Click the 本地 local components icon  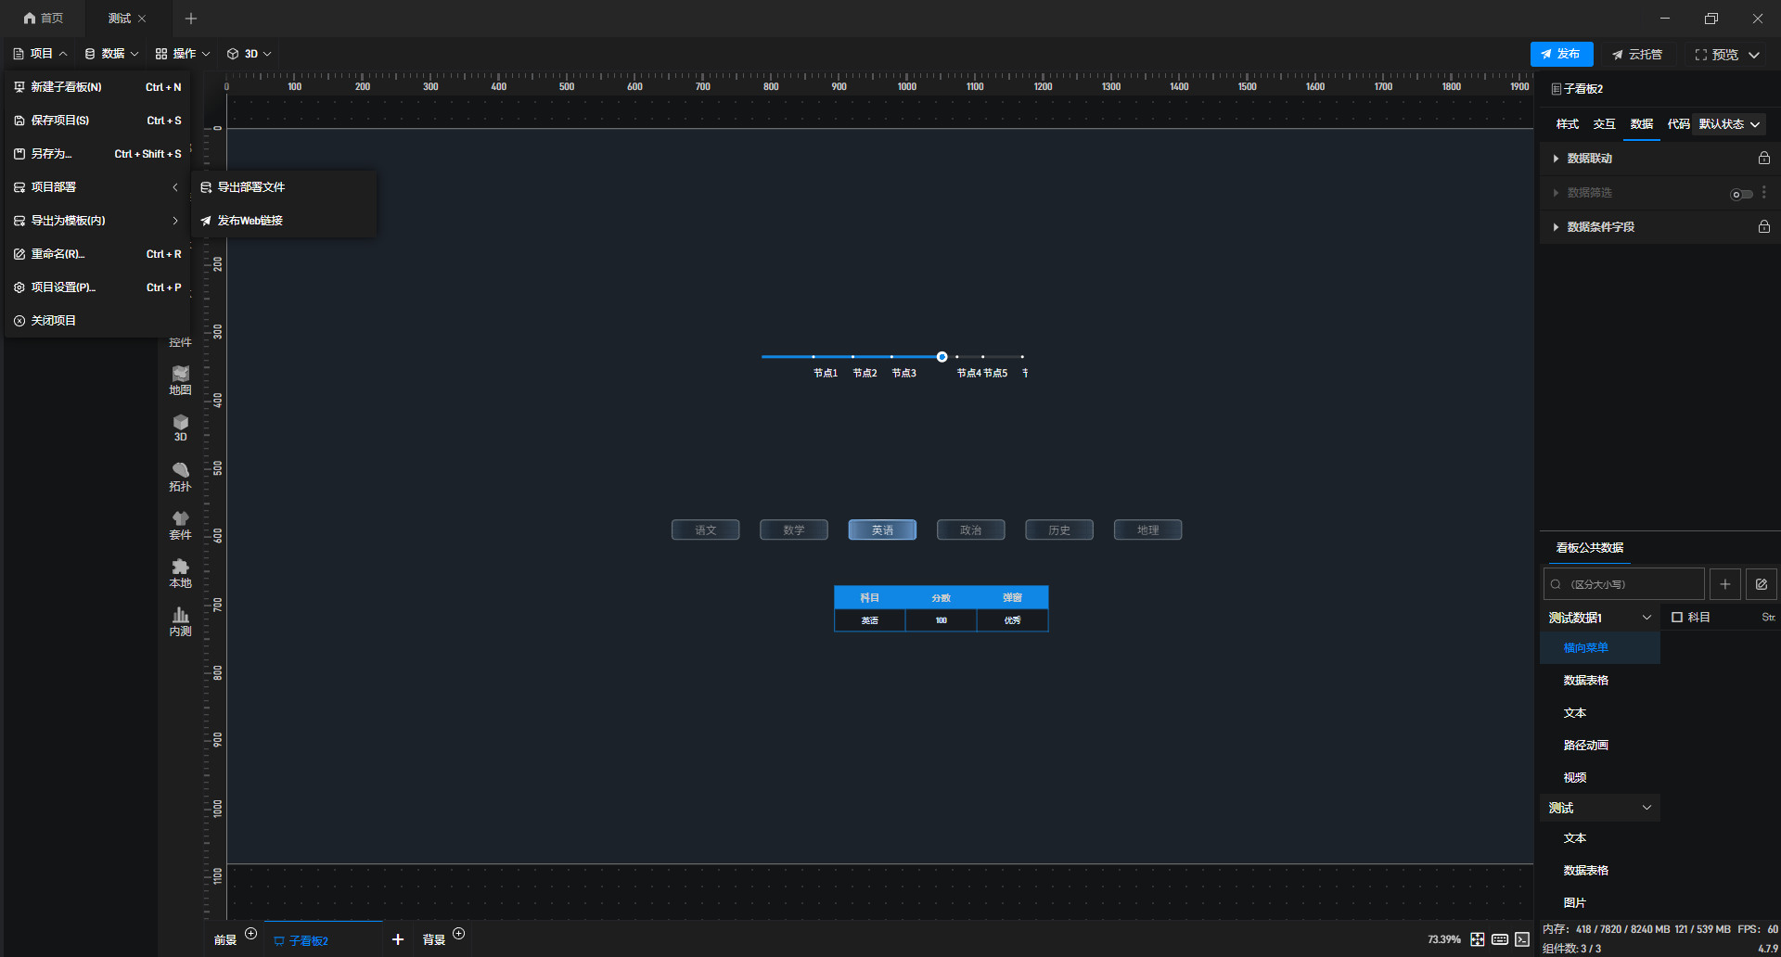[x=180, y=573]
